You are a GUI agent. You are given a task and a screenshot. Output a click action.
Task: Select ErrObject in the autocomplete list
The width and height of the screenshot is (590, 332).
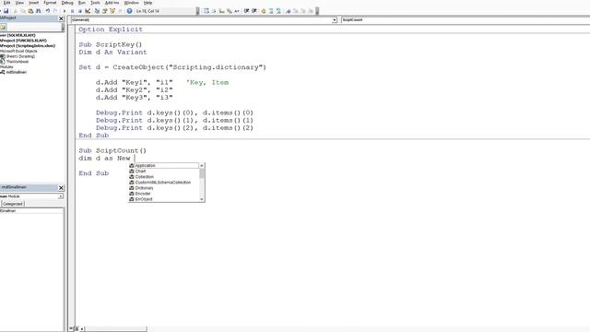[164, 199]
